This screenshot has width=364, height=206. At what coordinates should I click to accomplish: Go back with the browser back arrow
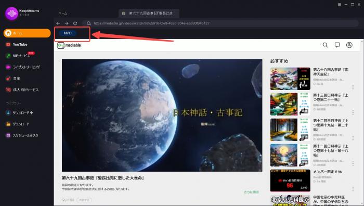pyautogui.click(x=58, y=23)
